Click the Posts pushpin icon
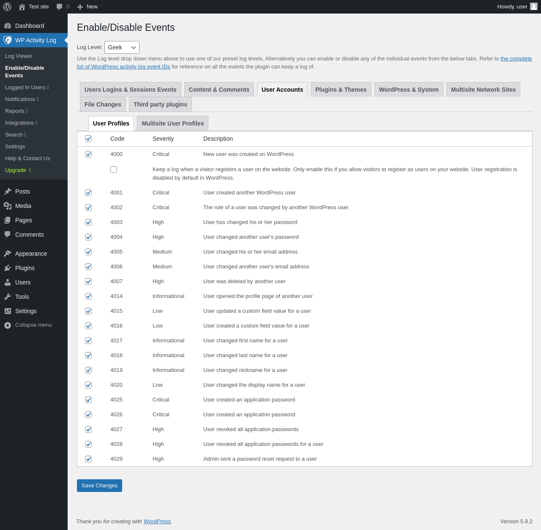The width and height of the screenshot is (541, 530). click(x=8, y=191)
